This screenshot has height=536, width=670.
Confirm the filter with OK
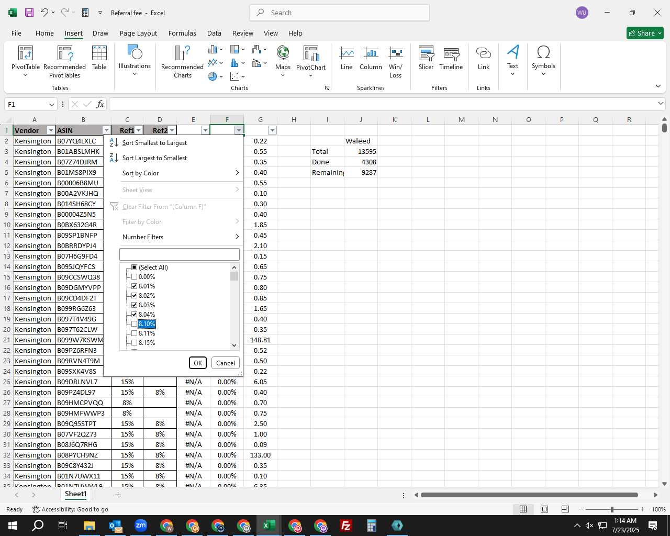point(197,363)
